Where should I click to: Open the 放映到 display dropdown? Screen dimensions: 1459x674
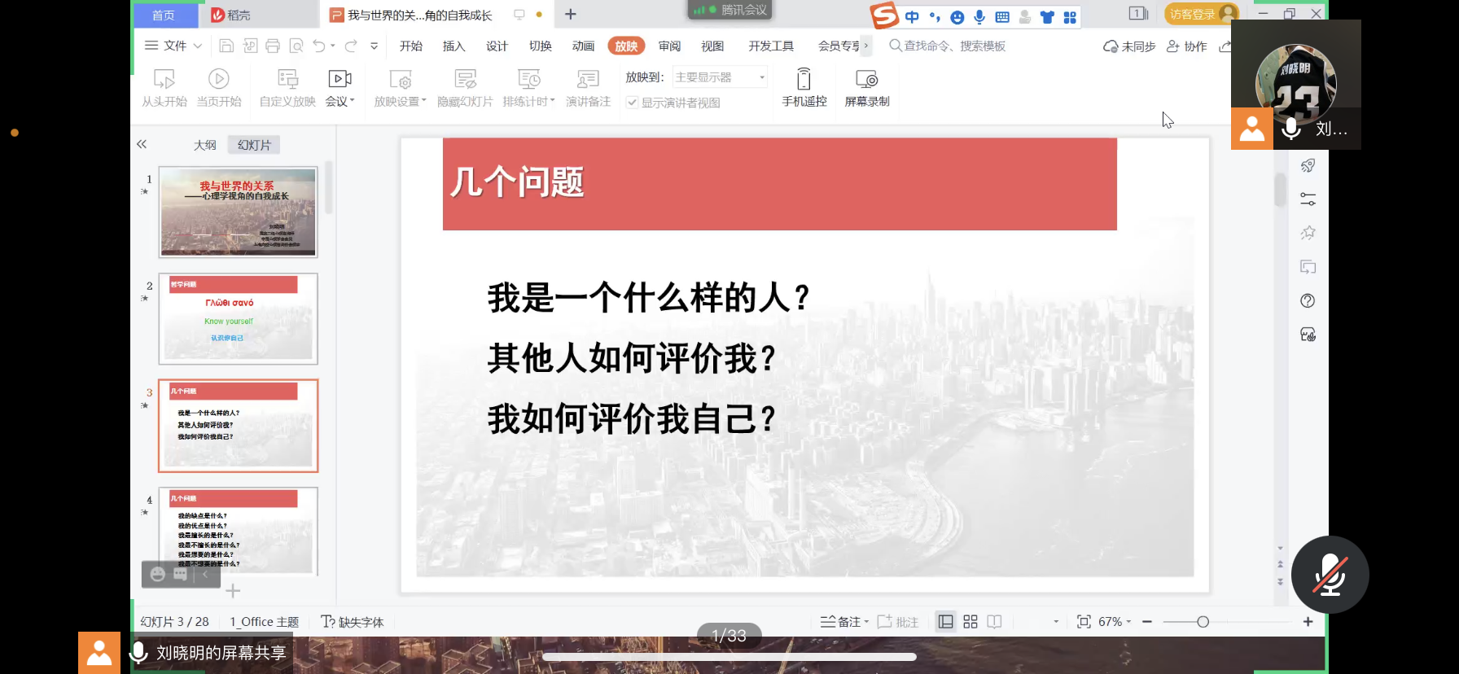(720, 77)
